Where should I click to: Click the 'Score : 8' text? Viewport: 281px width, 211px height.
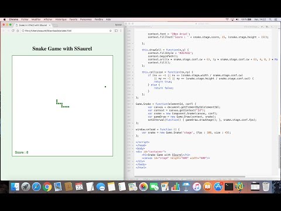(x=22, y=152)
